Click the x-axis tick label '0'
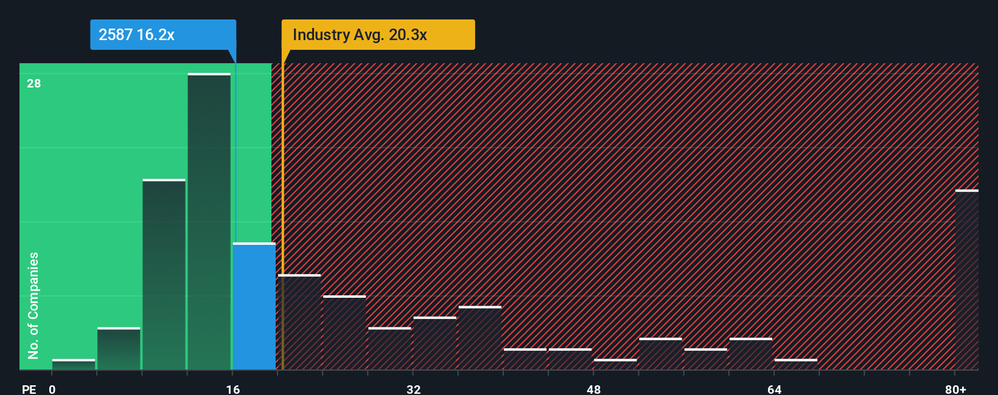The height and width of the screenshot is (395, 998). 52,389
